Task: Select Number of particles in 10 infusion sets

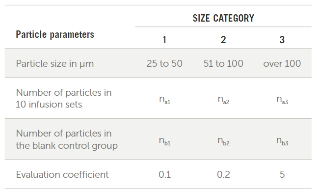Action: point(64,99)
